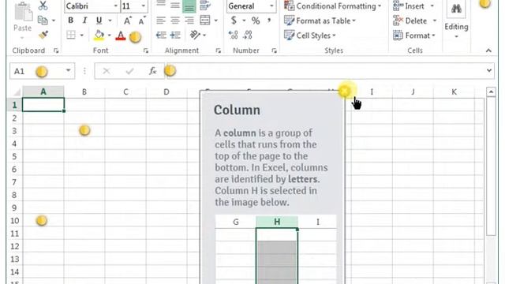Apply borders using the Borders icon
The height and width of the screenshot is (284, 505).
pyautogui.click(x=70, y=35)
